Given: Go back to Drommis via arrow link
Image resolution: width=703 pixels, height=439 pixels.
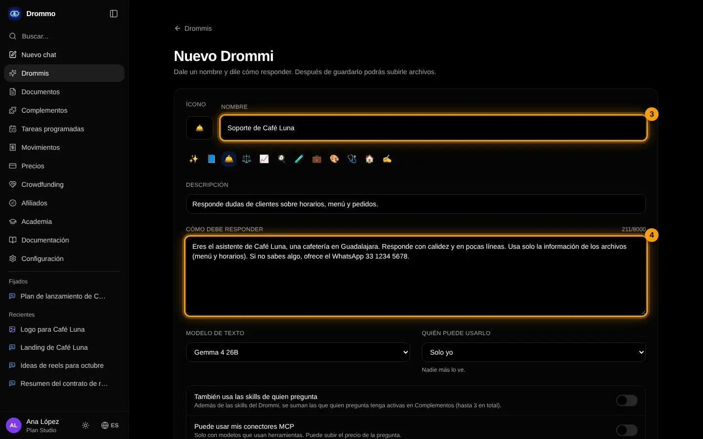Looking at the screenshot, I should pyautogui.click(x=193, y=28).
